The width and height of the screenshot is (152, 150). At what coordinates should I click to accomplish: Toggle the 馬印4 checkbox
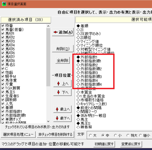(3, 45)
